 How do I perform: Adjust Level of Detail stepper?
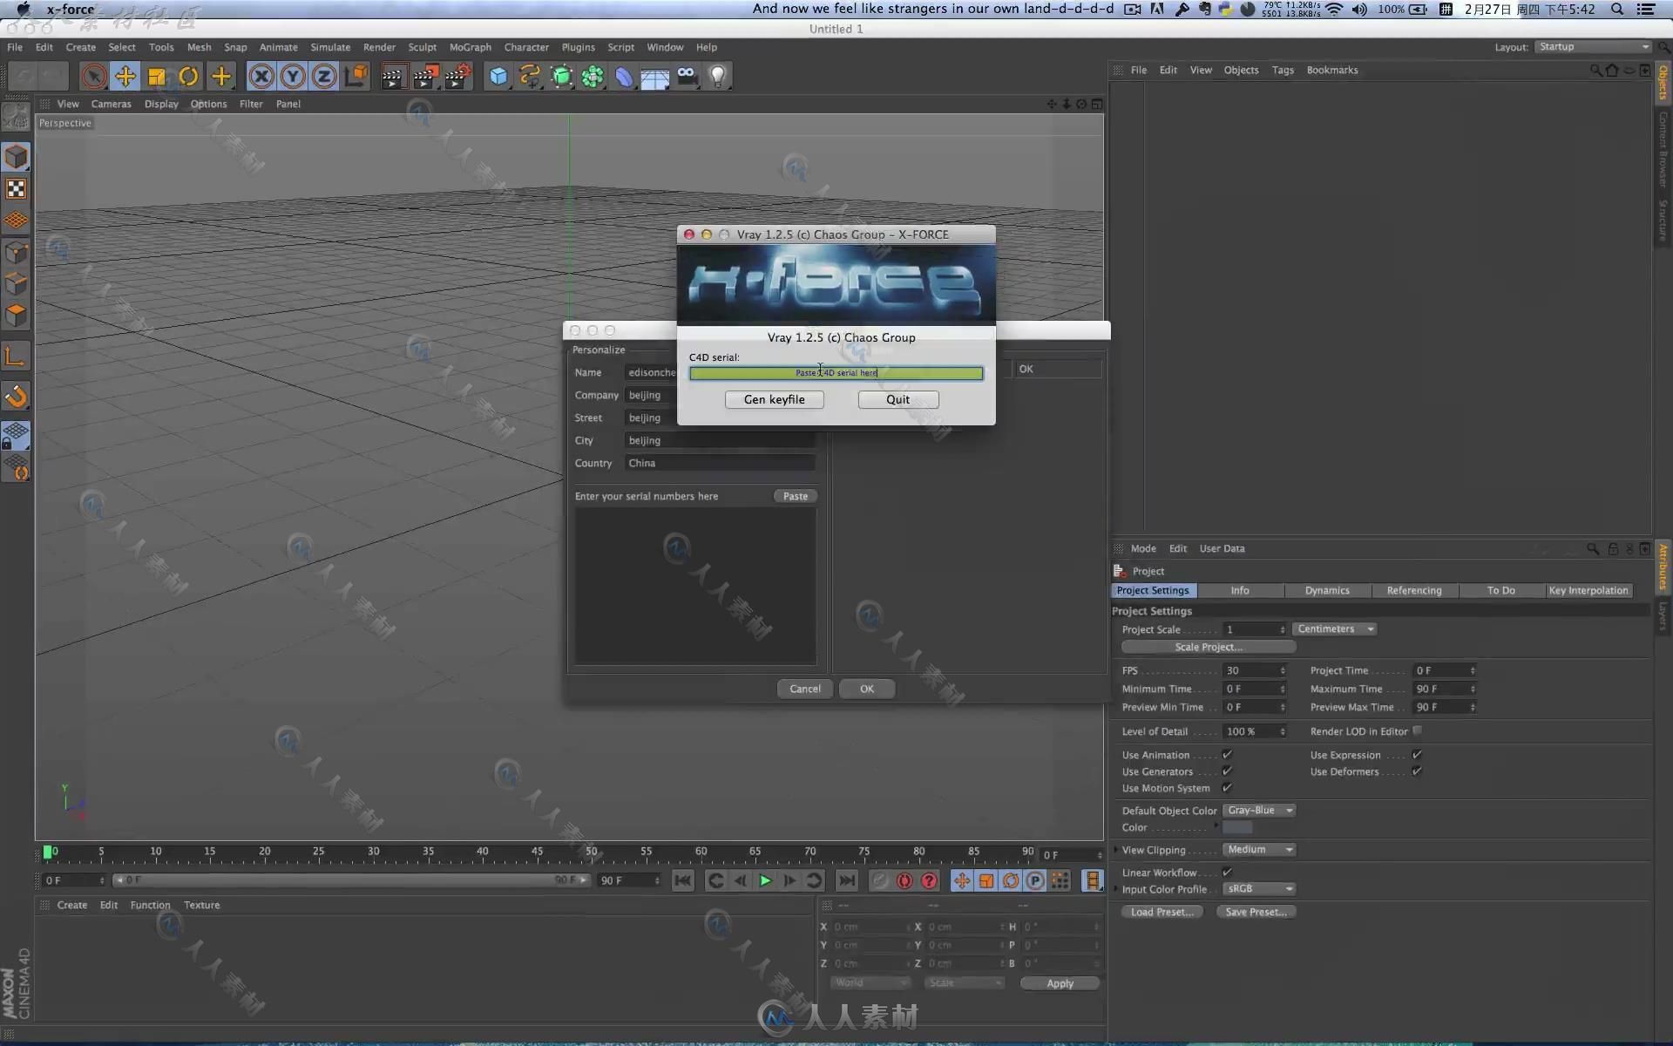click(x=1283, y=731)
